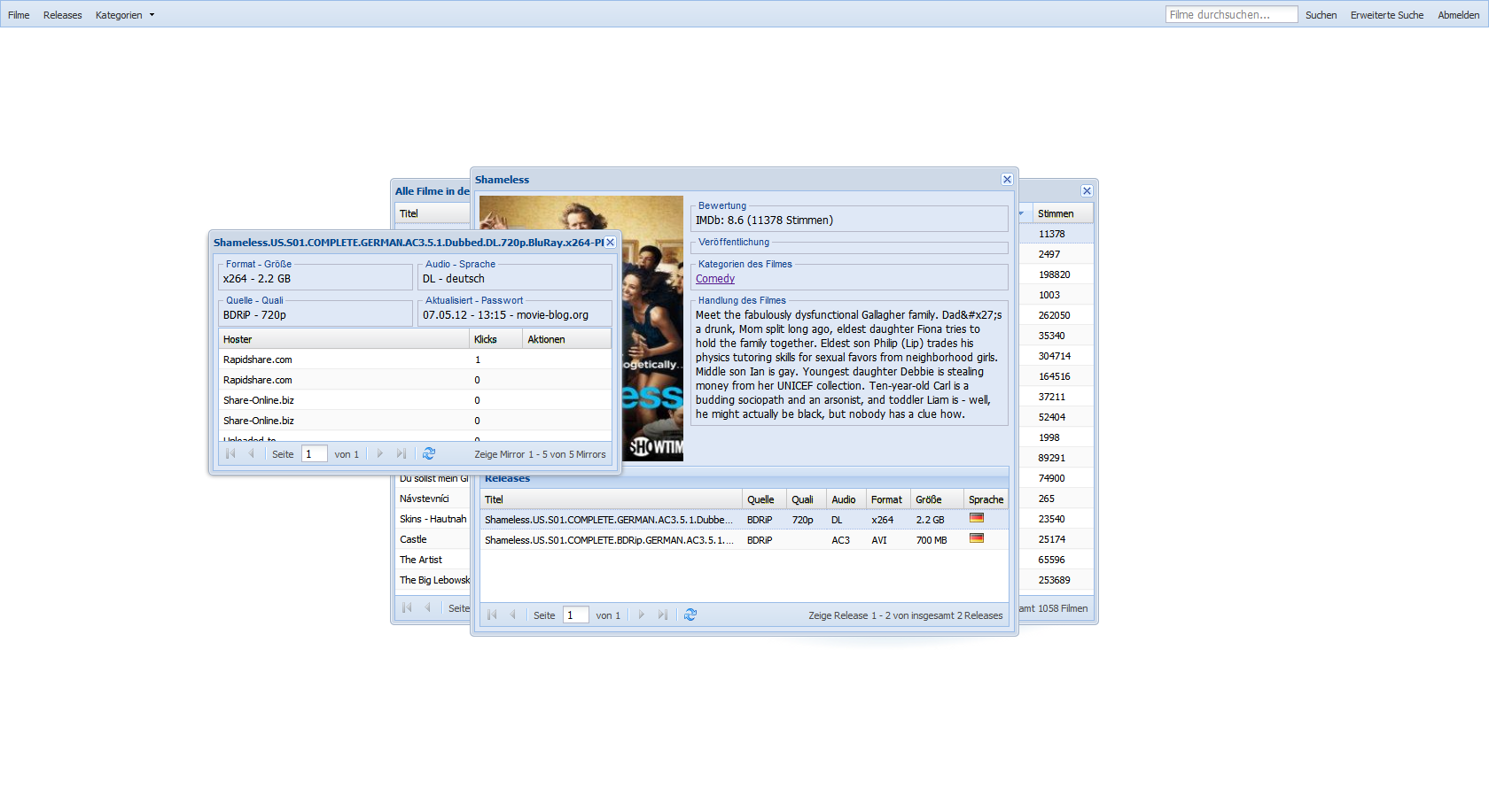Viewport: 1489px width, 804px height.
Task: Open the Releases menu in top bar
Action: click(62, 15)
